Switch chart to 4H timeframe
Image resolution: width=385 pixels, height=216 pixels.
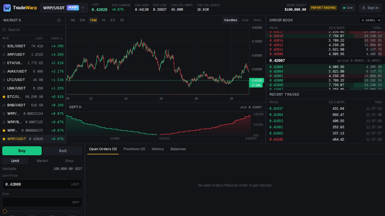tap(113, 20)
